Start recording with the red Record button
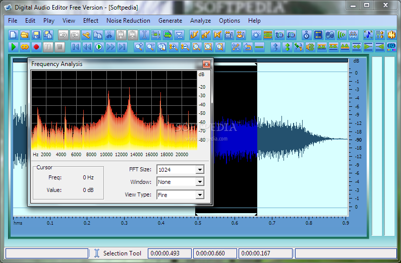 point(36,47)
